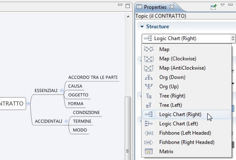Choose the Matrix structure icon
236x160 pixels.
tap(149, 152)
